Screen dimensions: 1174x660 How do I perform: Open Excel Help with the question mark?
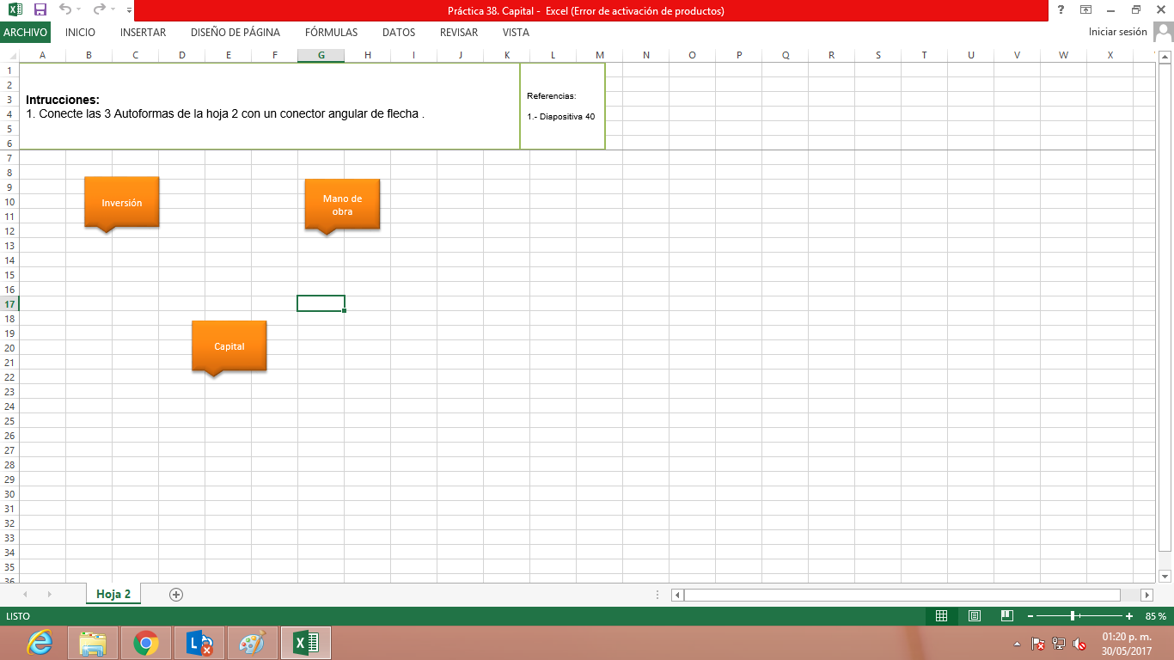(x=1061, y=10)
